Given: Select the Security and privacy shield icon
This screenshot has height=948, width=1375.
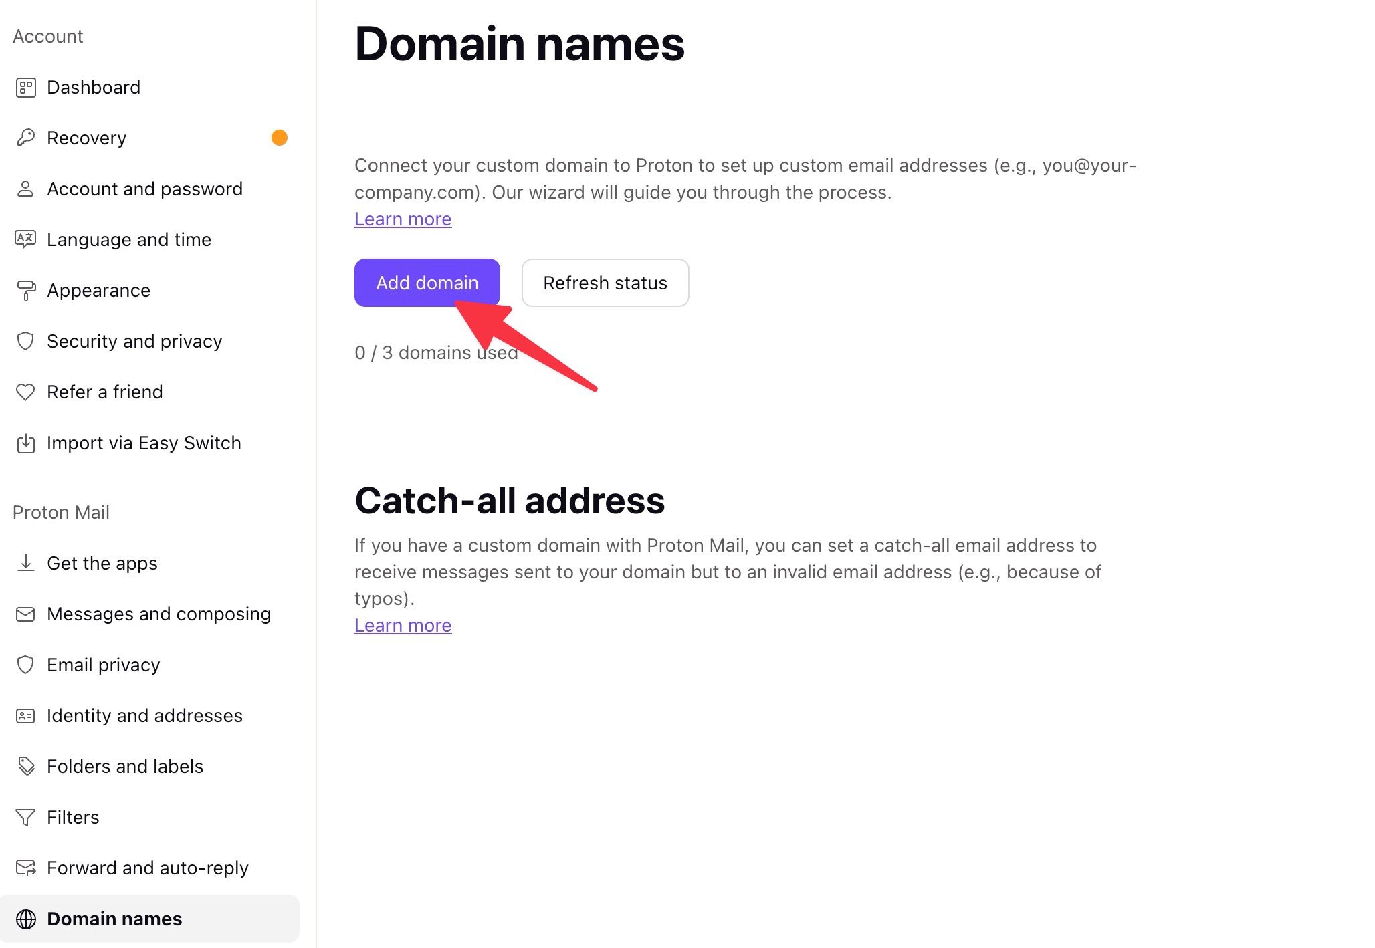Looking at the screenshot, I should [x=25, y=340].
